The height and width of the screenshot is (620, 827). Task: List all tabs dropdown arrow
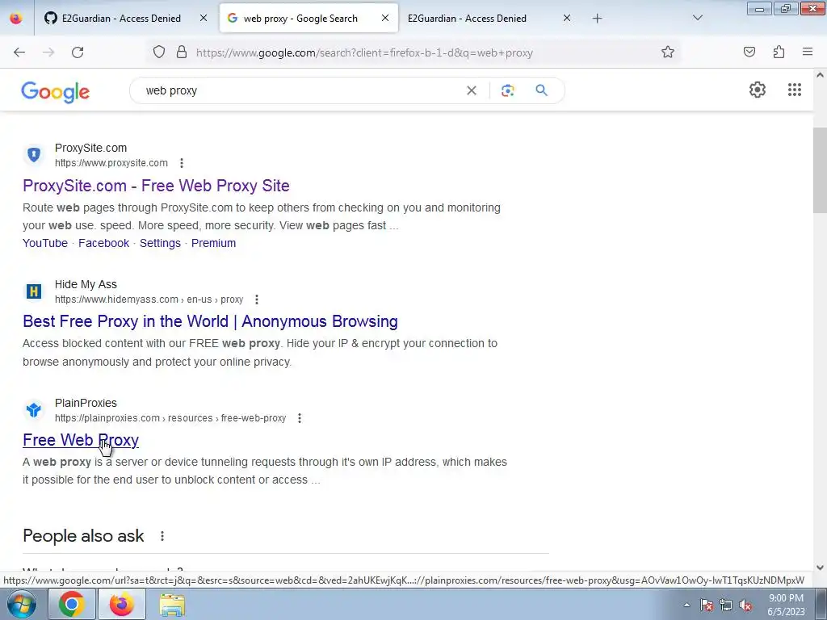coord(698,18)
